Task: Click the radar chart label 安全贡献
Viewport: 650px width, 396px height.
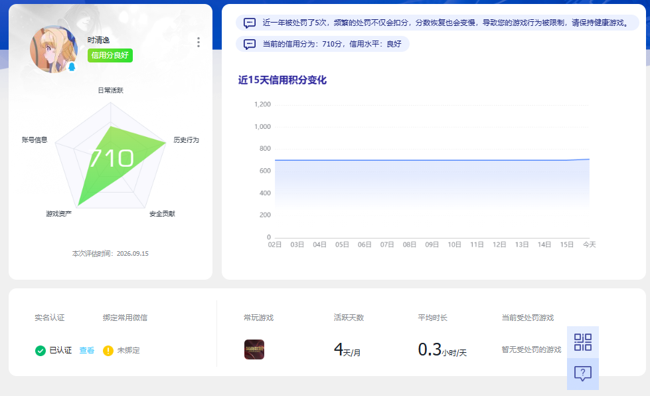Action: (x=162, y=214)
